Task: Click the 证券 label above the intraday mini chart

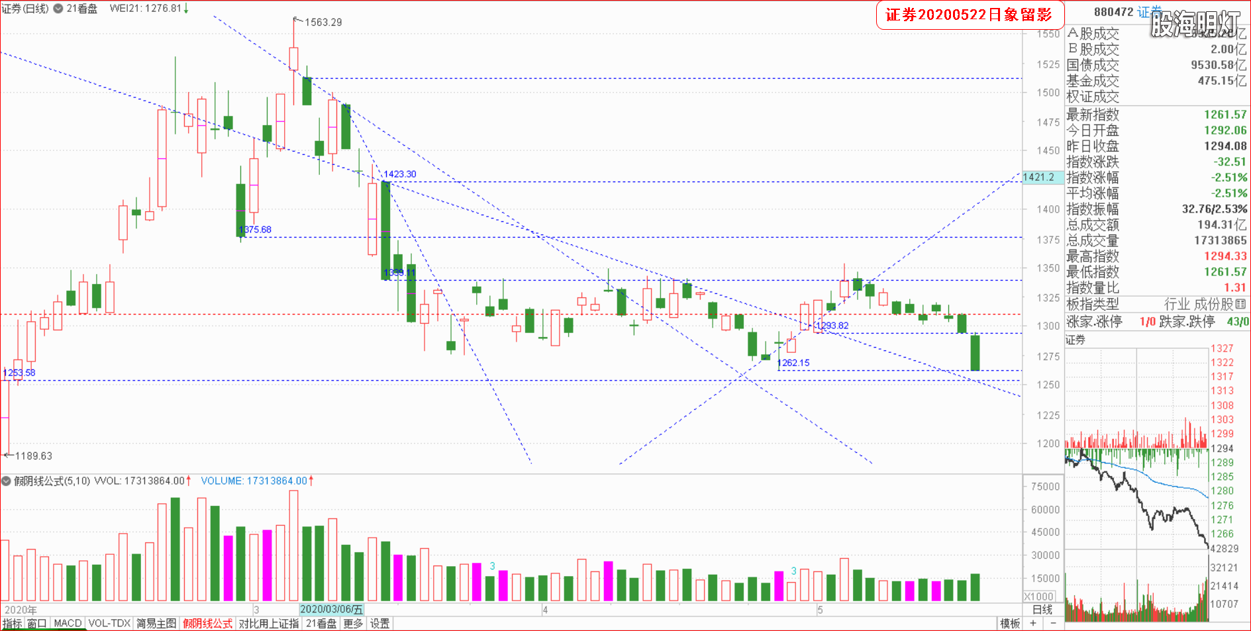Action: (x=1076, y=340)
